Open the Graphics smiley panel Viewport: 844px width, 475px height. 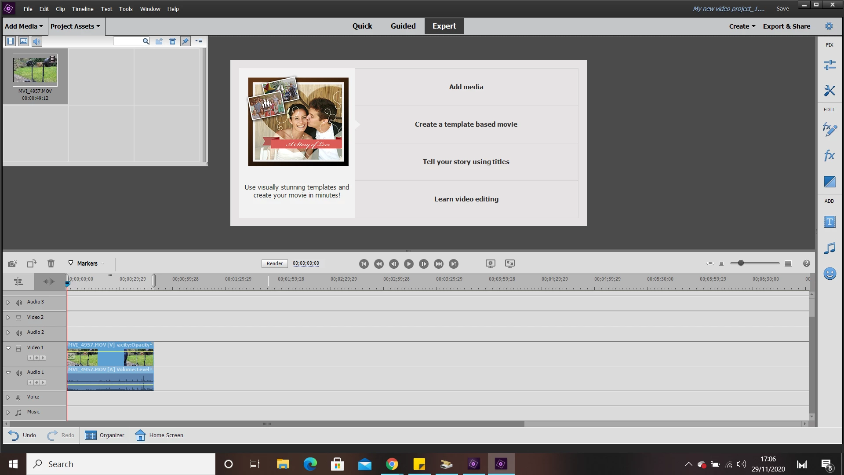[x=829, y=274]
